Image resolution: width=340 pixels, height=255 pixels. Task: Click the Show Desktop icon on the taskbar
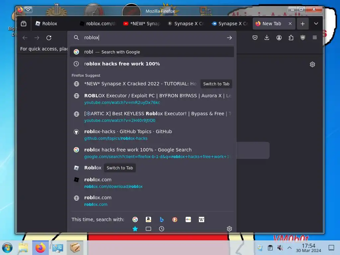(331, 248)
